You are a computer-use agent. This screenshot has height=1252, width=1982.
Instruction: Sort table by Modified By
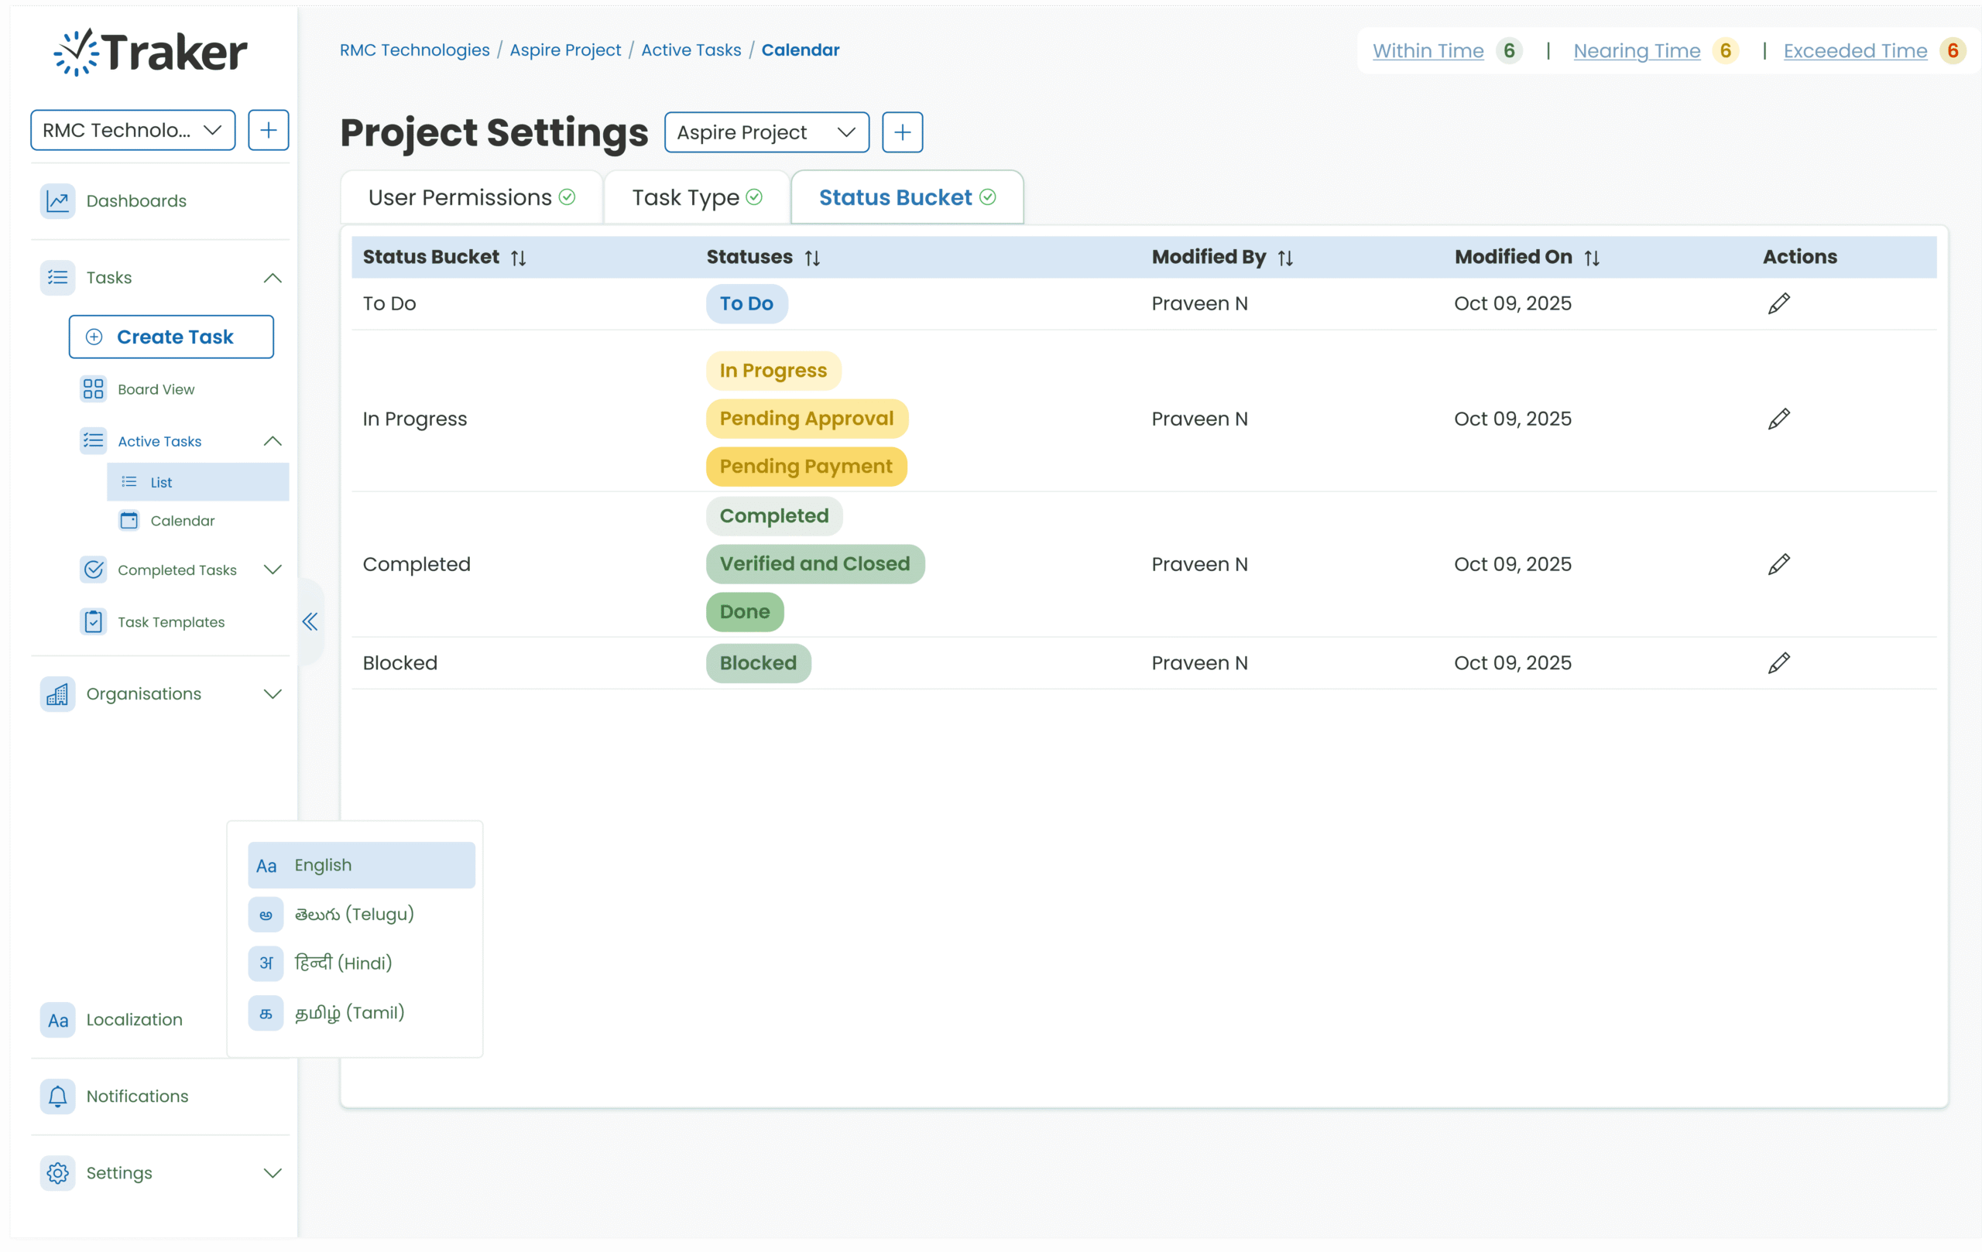pos(1285,258)
